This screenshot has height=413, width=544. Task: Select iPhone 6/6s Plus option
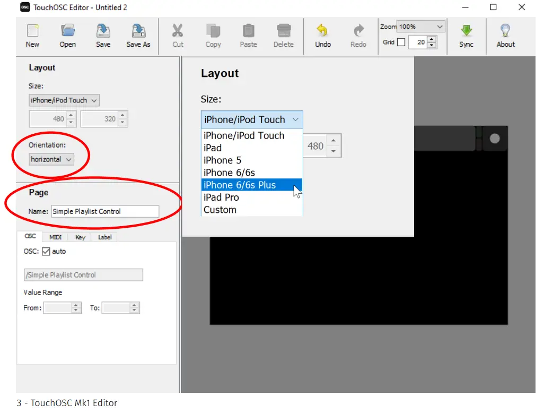tap(252, 185)
